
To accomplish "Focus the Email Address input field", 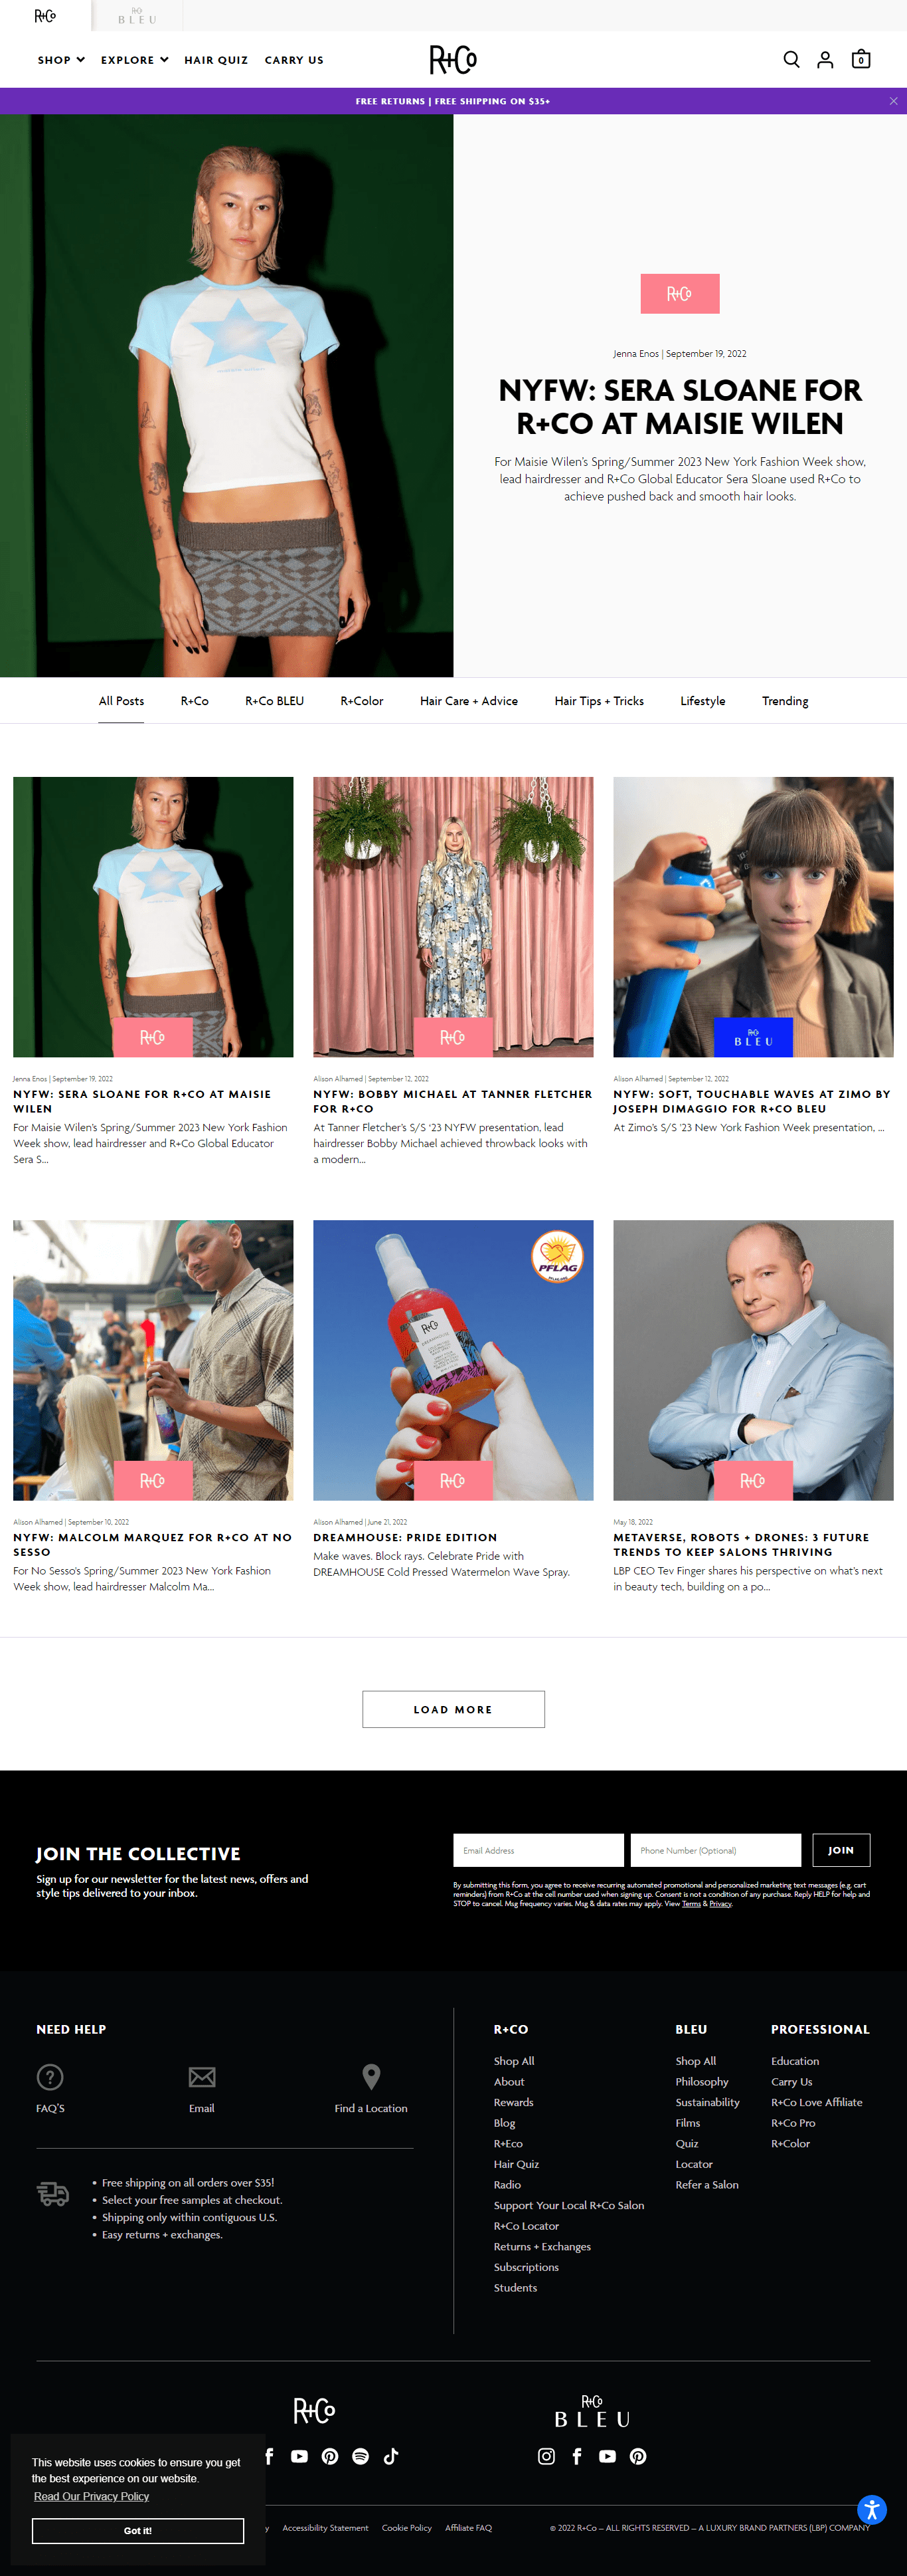I will pos(538,1850).
